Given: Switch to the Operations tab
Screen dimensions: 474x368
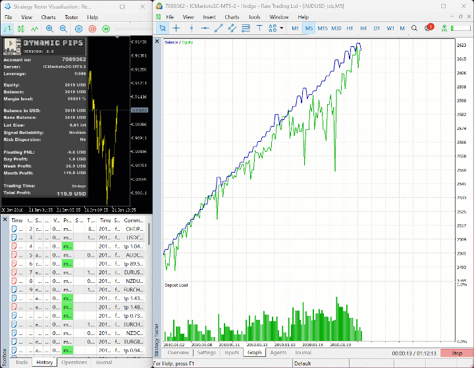Looking at the screenshot, I should click(x=74, y=362).
